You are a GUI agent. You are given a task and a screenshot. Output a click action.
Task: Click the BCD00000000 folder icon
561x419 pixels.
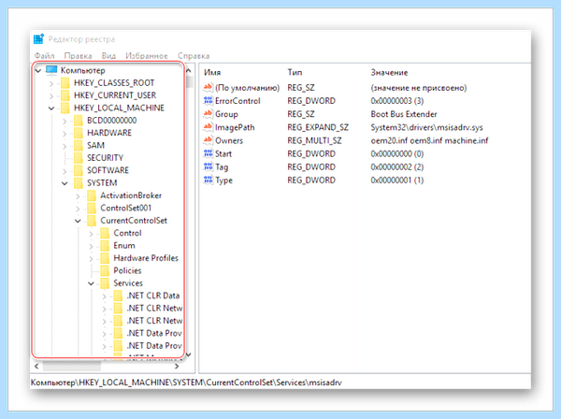point(79,121)
